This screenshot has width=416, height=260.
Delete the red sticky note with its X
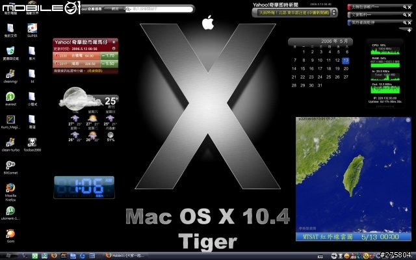point(409,7)
